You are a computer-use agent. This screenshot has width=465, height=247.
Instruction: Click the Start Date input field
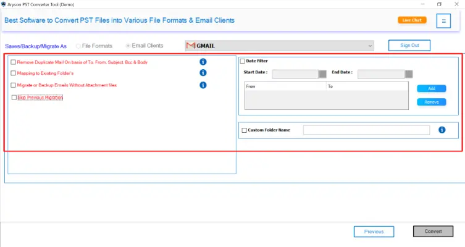(x=295, y=74)
